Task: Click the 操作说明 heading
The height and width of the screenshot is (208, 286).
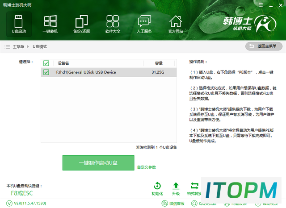Action: pyautogui.click(x=198, y=62)
